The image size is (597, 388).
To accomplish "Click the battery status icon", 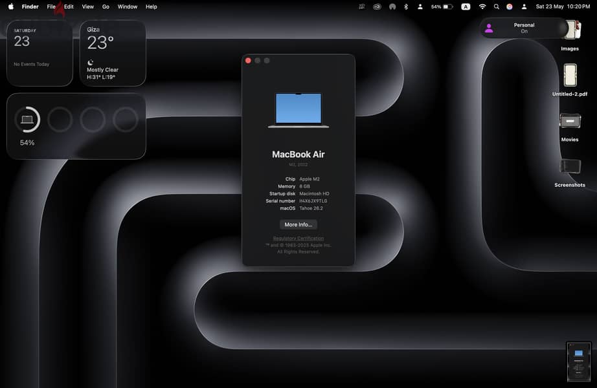I will pos(448,6).
